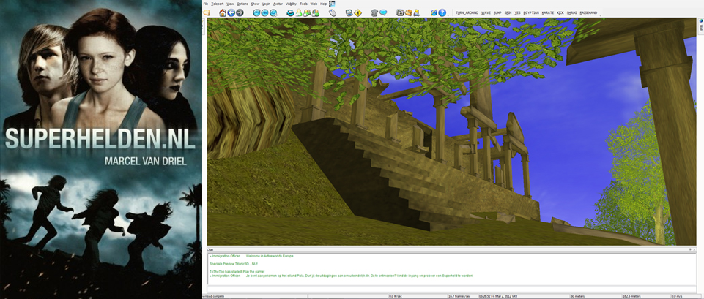Open the Help menu
Screen dimensions: 704x299
pos(324,4)
